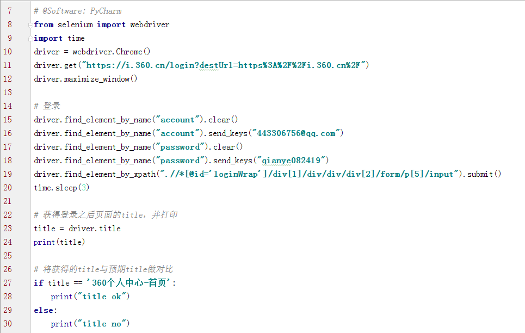Image resolution: width=525 pixels, height=333 pixels.
Task: Click 'find_element_by_xpath' method name
Action: (110, 174)
